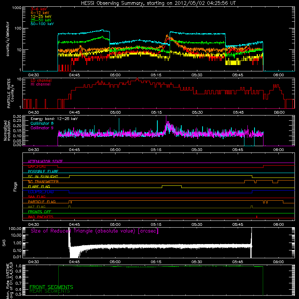Click the GAP_FLAG label

(x=37, y=166)
